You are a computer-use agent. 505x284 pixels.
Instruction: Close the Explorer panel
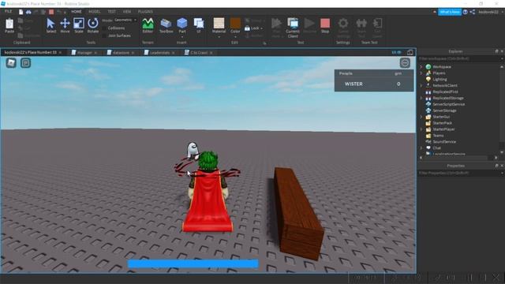[x=502, y=51]
